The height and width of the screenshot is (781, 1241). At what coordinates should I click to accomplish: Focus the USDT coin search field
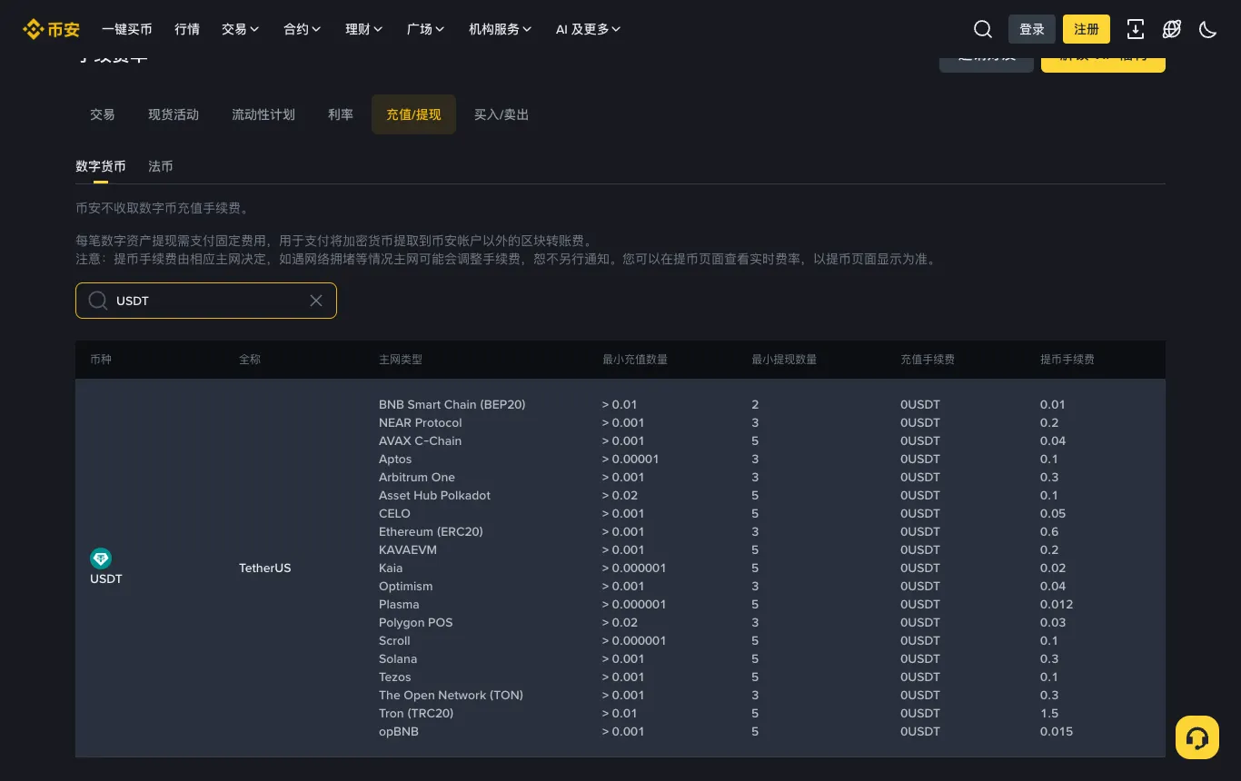(x=206, y=301)
